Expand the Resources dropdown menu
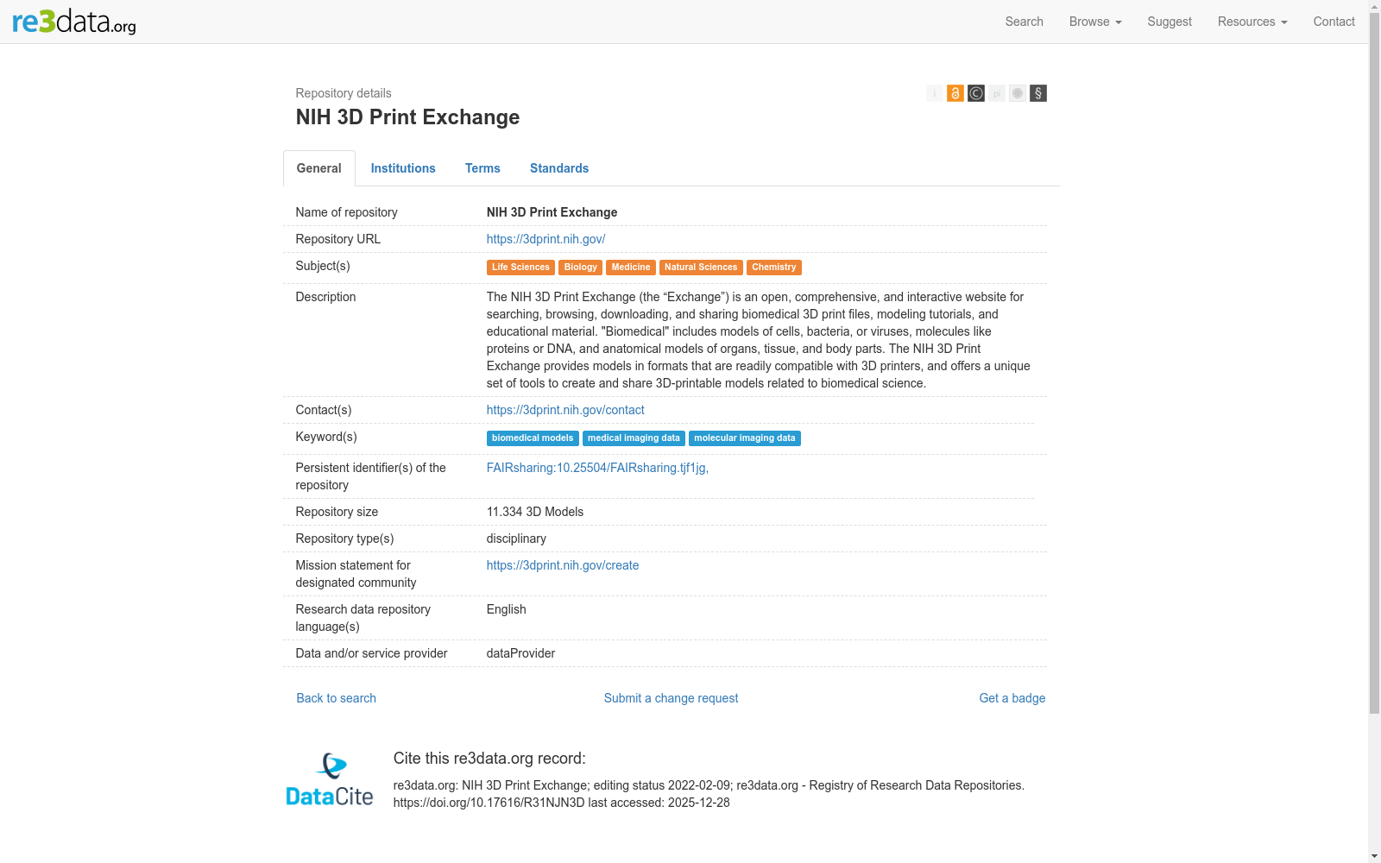This screenshot has width=1381, height=863. click(x=1252, y=22)
